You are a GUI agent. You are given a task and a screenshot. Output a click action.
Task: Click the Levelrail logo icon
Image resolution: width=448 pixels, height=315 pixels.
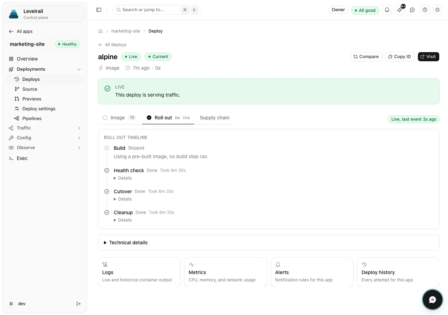(x=14, y=14)
